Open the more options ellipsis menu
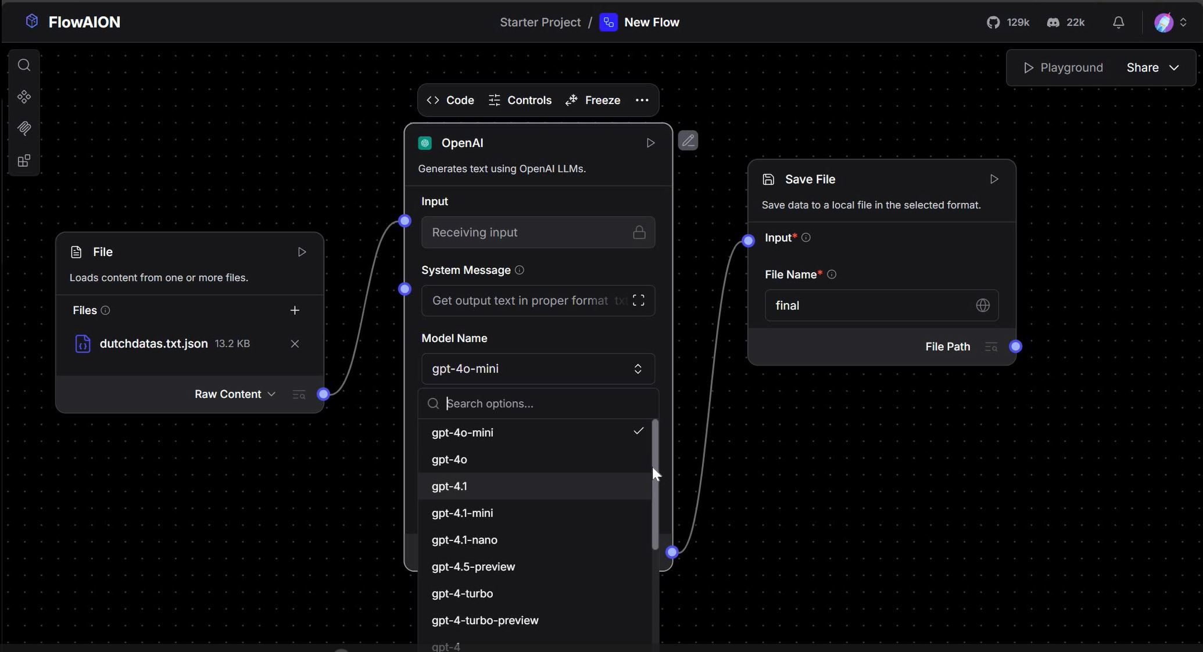The width and height of the screenshot is (1203, 652). (x=642, y=100)
